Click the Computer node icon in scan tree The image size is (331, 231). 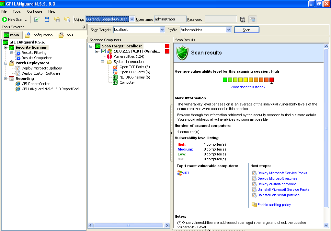click(115, 82)
